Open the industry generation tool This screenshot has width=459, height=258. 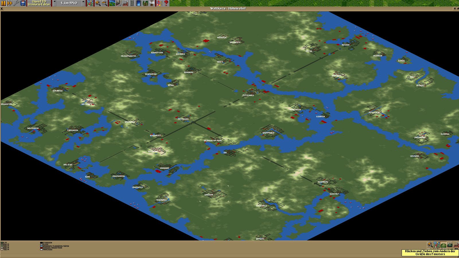(125, 3)
